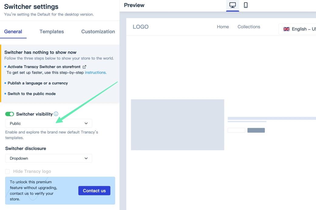Open the external link icon beside Activate Transcy Switcher
The width and height of the screenshot is (316, 210).
pos(84,67)
